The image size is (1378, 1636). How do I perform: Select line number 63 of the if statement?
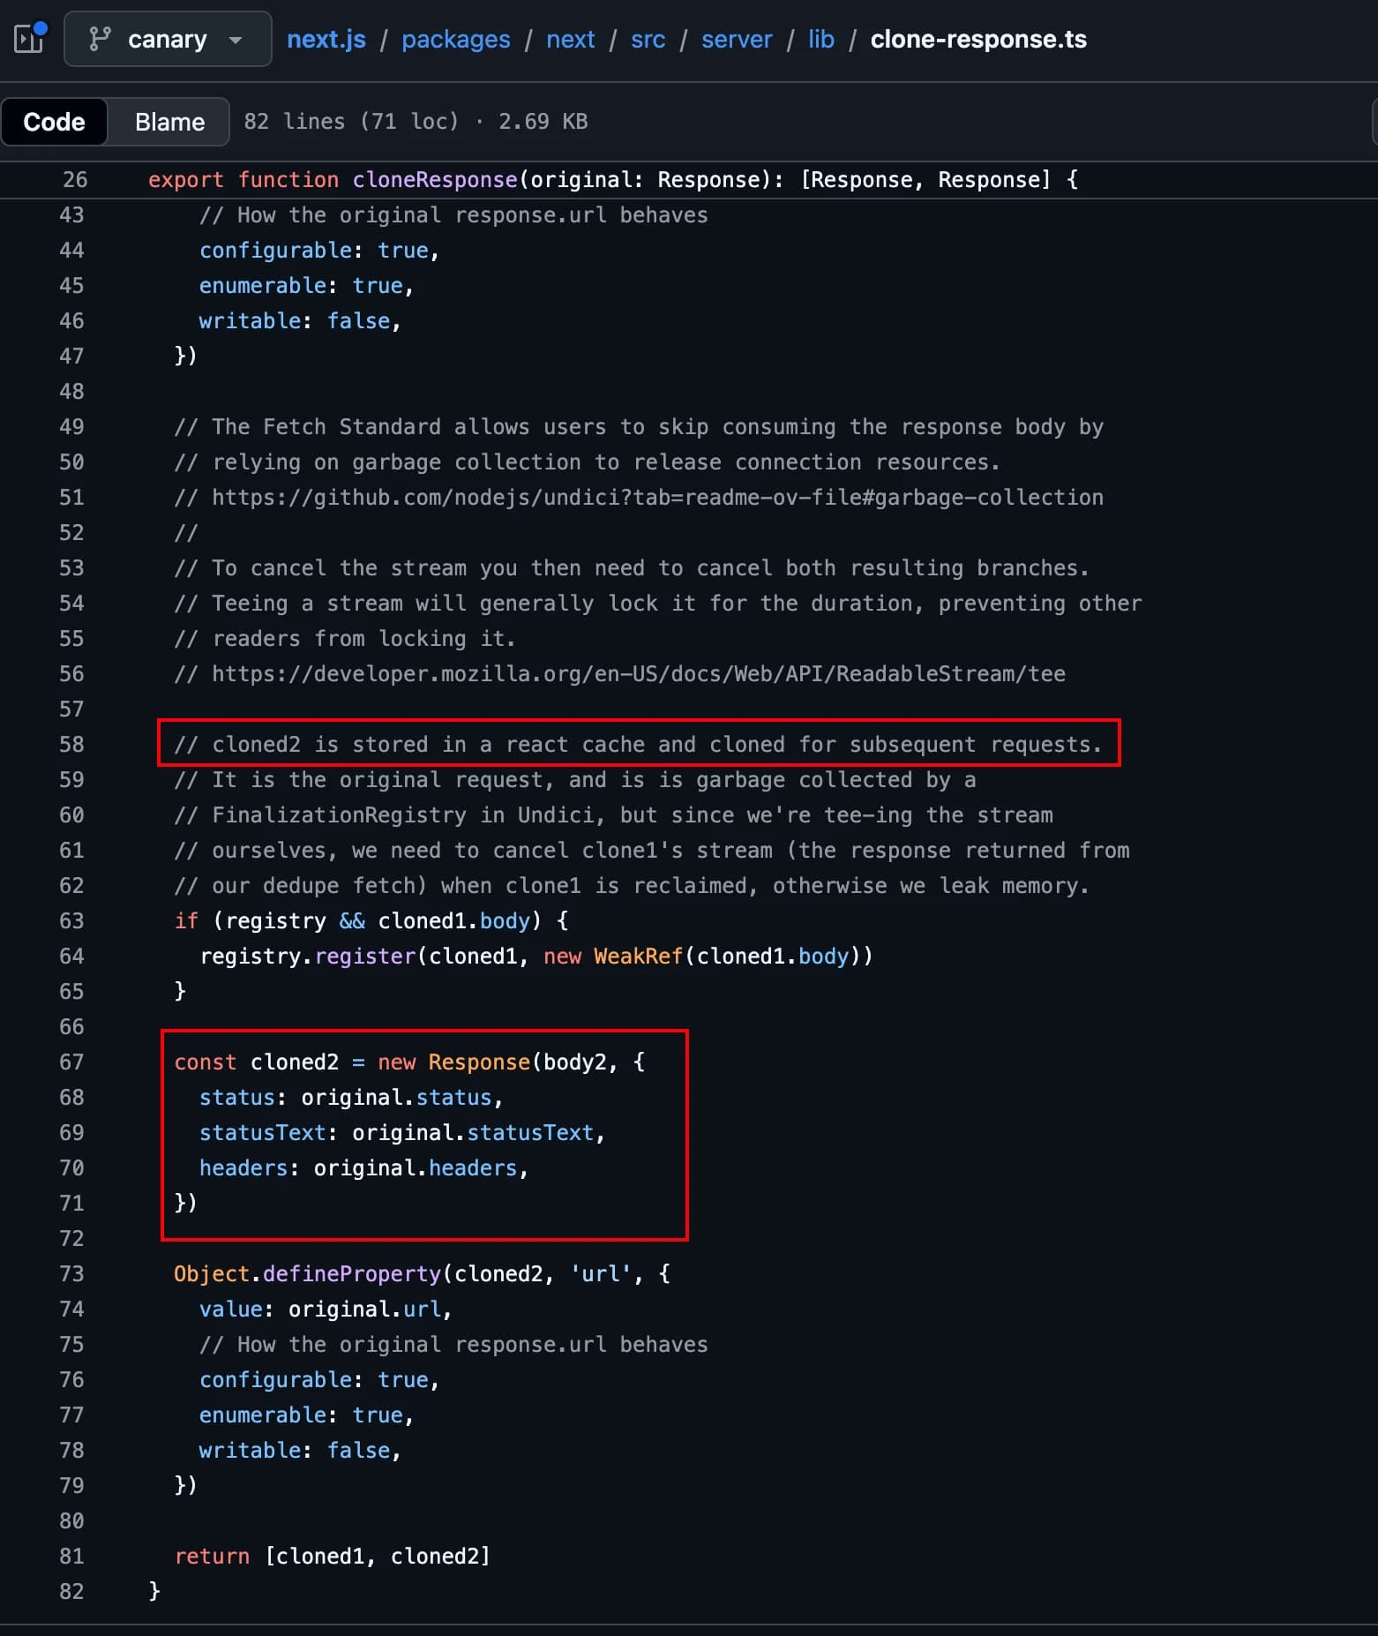pos(71,921)
